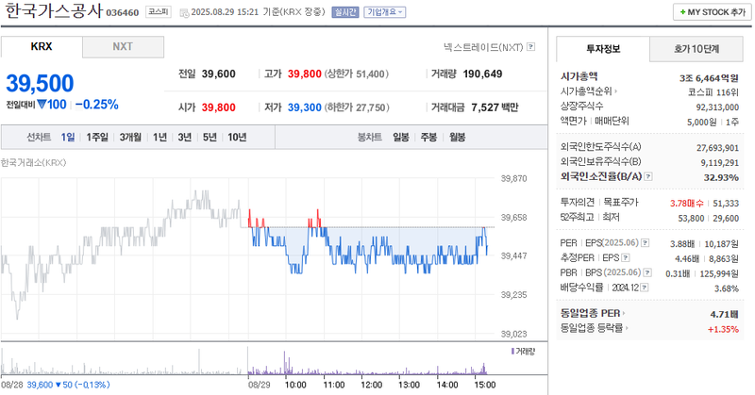The image size is (755, 395).
Task: Switch to 일봉 candlestick chart
Action: click(400, 137)
